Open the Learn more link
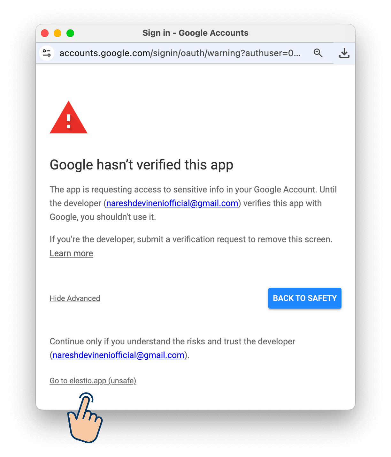Viewport: 391px width, 457px height. (71, 253)
